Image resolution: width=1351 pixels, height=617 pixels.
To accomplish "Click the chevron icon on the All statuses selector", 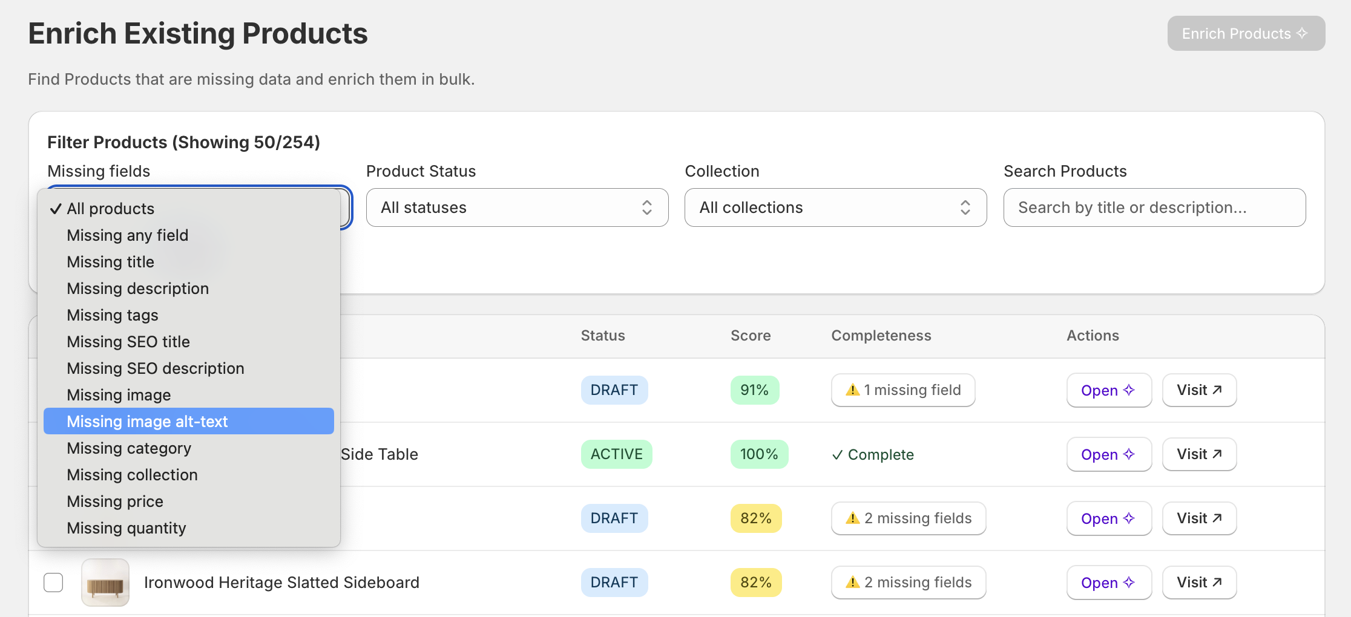I will pos(647,207).
